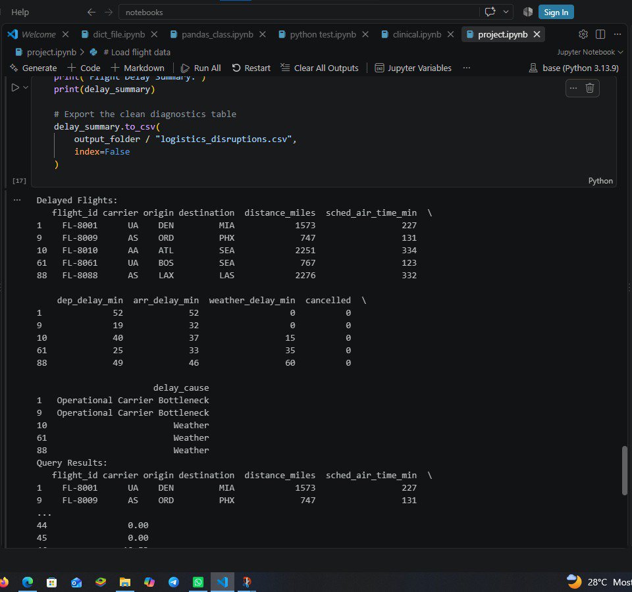Close the Welcome tab
This screenshot has width=632, height=592.
[65, 35]
